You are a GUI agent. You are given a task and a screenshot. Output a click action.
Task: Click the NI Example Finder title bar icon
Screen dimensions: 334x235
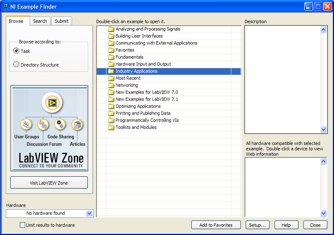5,7
